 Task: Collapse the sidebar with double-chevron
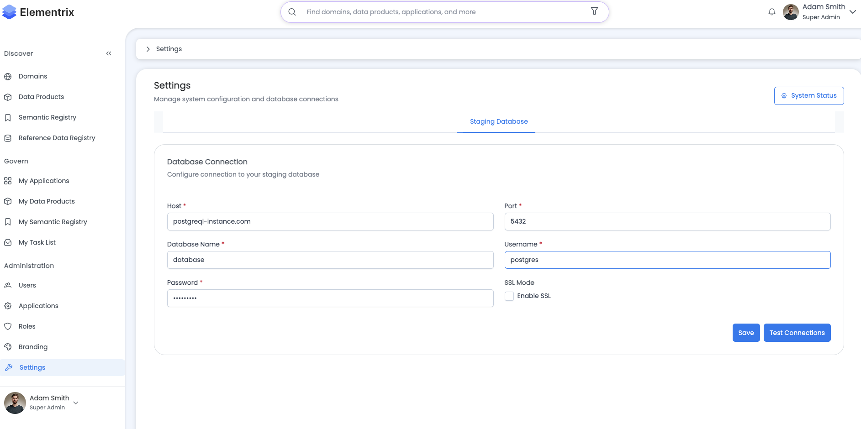(x=109, y=54)
